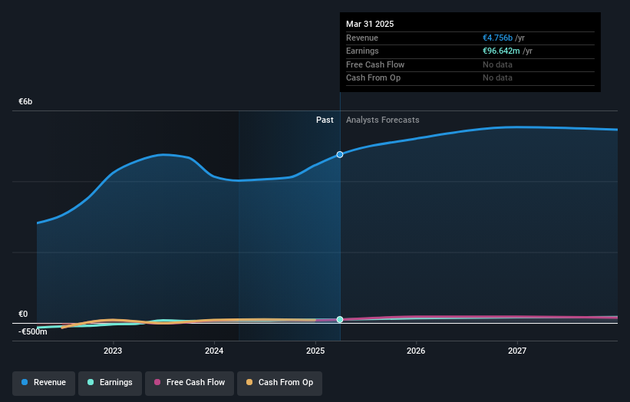630x402 pixels.
Task: Toggle the Earnings legend button
Action: (110, 383)
